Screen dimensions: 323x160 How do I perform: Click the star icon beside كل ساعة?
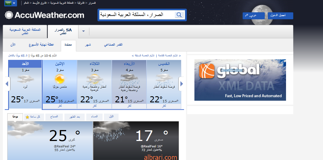27,117
